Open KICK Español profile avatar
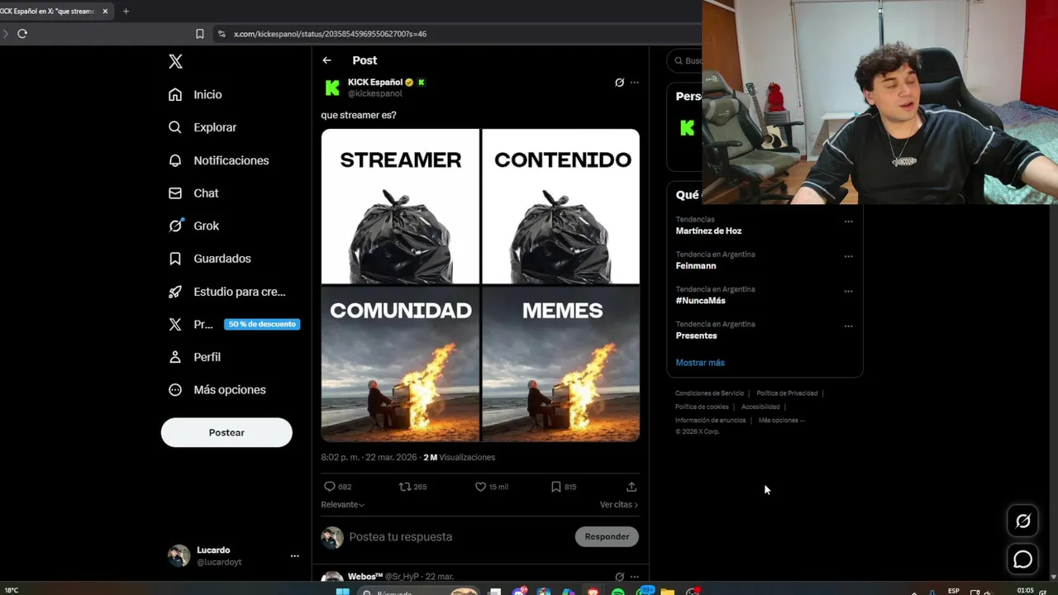Screen dimensions: 1058x595 pos(332,88)
